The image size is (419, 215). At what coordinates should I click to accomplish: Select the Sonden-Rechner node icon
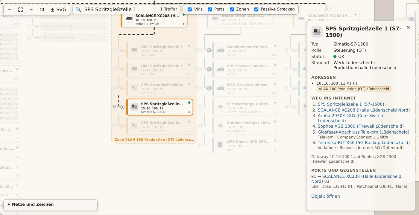click(221, 126)
